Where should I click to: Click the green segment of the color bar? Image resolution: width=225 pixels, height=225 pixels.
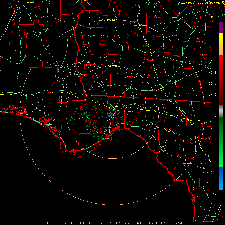[x=221, y=142]
